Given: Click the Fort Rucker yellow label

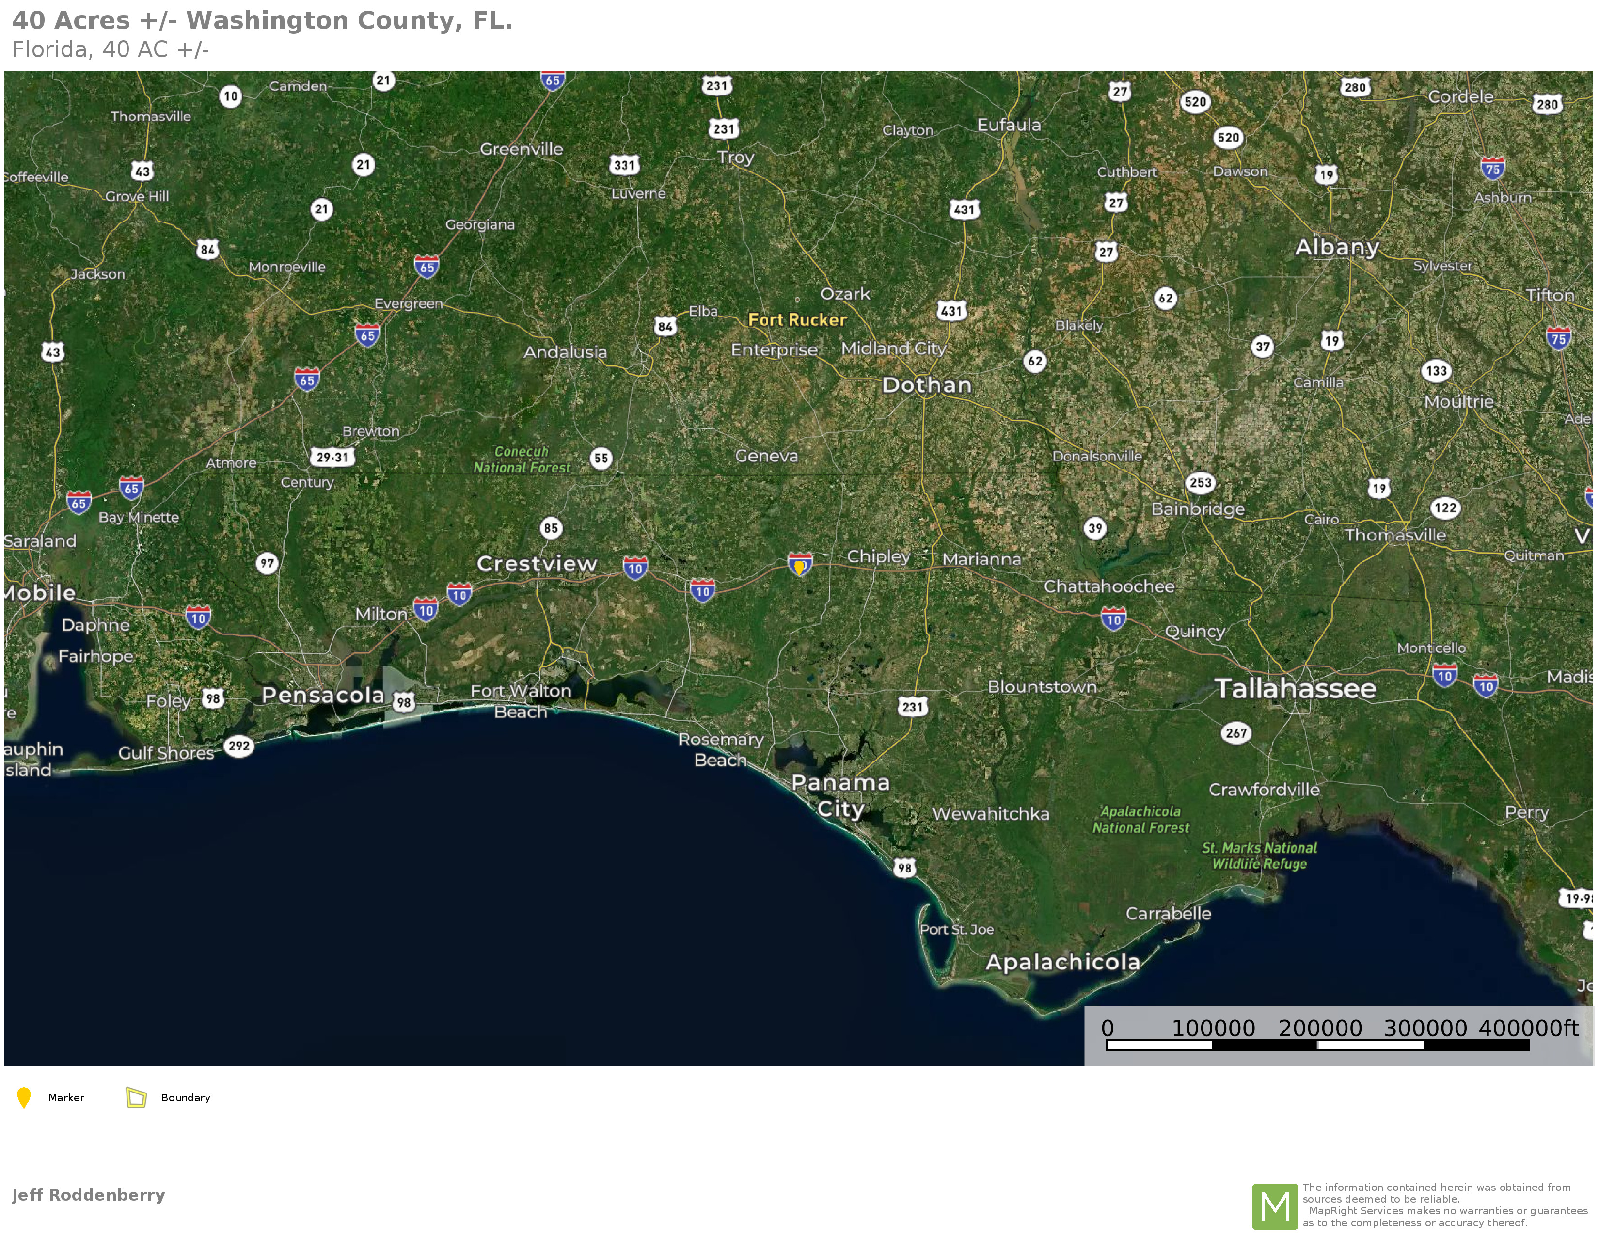Looking at the screenshot, I should pyautogui.click(x=797, y=320).
